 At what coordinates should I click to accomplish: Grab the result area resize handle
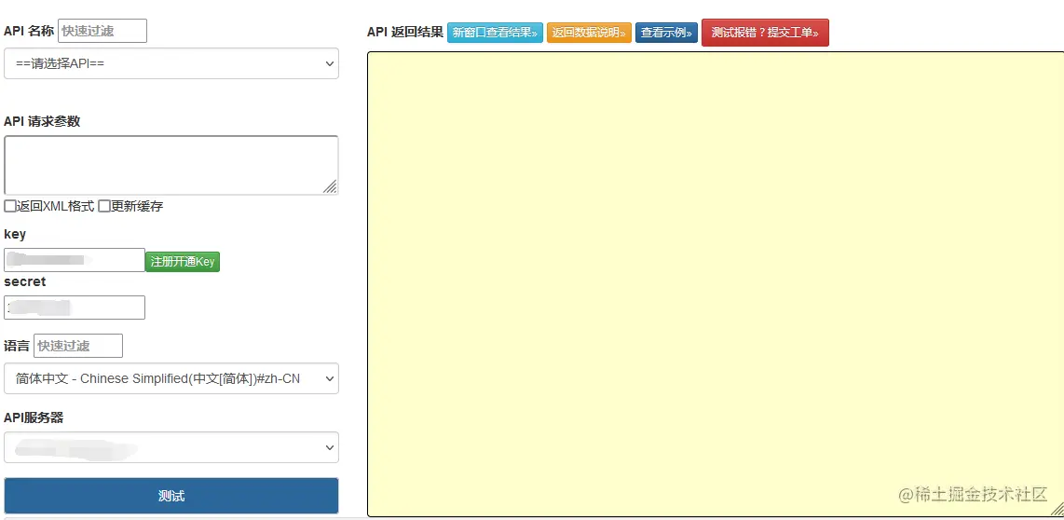click(x=1057, y=509)
